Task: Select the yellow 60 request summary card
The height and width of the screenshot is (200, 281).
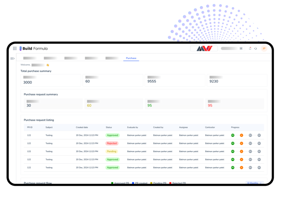Action: click(114, 104)
